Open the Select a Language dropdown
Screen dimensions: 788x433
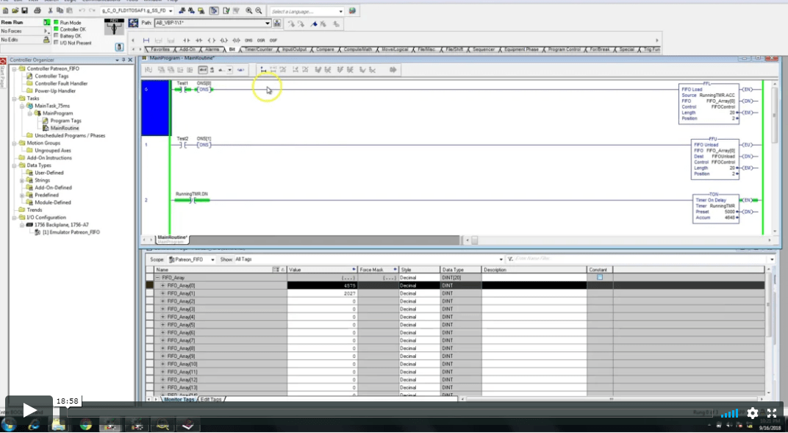pyautogui.click(x=340, y=11)
